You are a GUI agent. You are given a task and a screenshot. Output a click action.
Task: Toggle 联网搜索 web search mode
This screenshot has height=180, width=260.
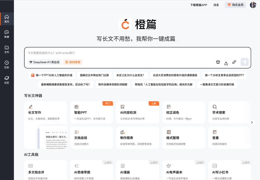coord(73,62)
